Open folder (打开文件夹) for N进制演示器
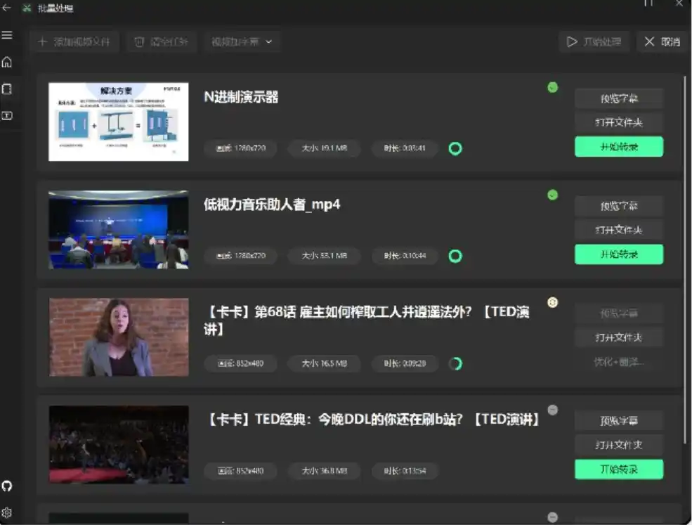The width and height of the screenshot is (692, 525). tap(619, 122)
